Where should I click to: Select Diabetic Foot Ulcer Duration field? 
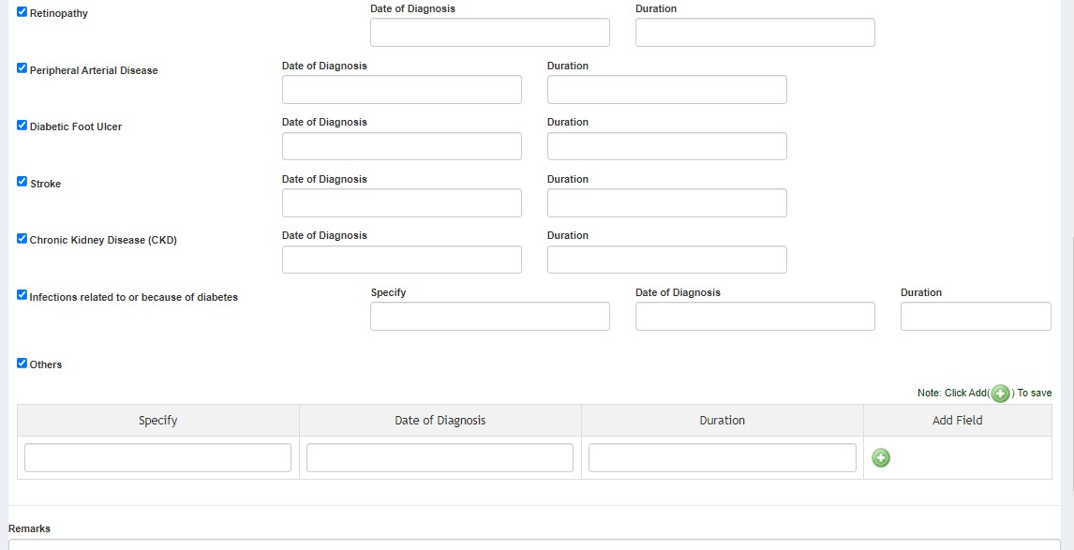[666, 146]
